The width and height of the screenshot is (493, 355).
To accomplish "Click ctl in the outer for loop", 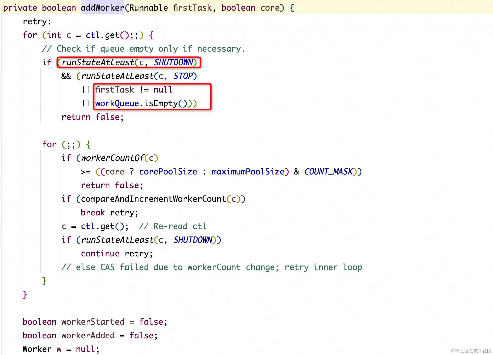I will tap(93, 35).
